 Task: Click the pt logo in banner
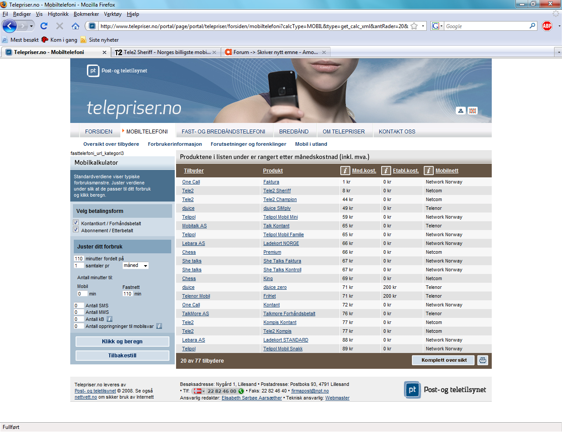click(x=93, y=70)
